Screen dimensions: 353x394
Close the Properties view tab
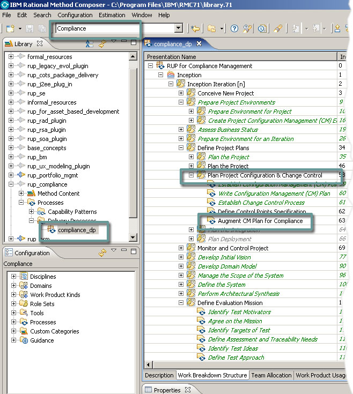188,390
